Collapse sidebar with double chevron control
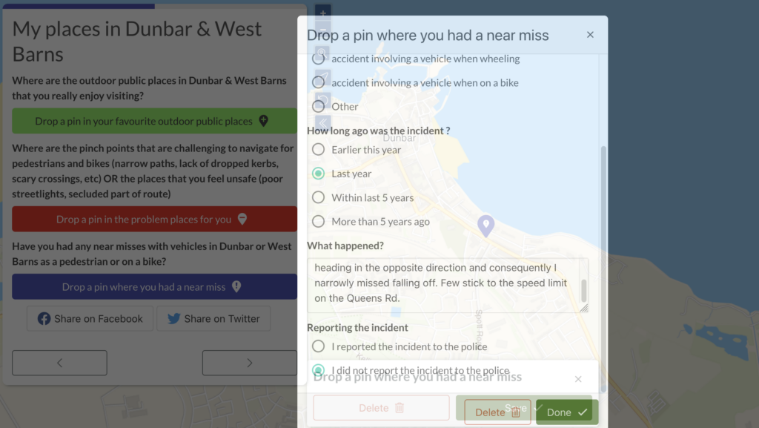This screenshot has width=759, height=428. pos(323,123)
